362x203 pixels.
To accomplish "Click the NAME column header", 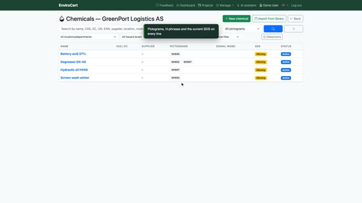I will (x=64, y=46).
